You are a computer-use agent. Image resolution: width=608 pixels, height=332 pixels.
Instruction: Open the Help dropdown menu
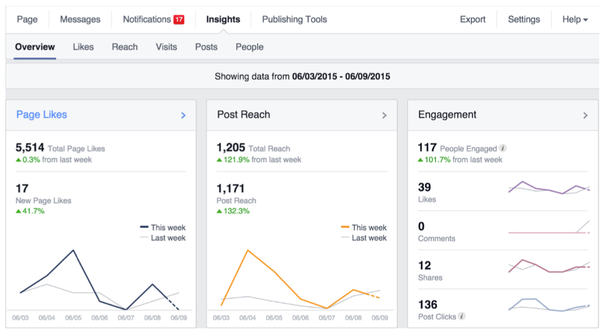575,19
